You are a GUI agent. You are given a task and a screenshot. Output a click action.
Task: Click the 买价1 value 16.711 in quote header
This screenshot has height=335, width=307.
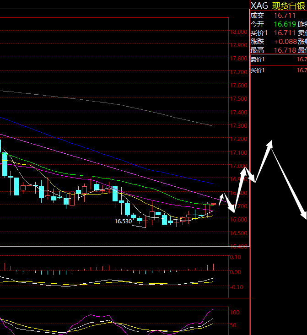coord(285,33)
